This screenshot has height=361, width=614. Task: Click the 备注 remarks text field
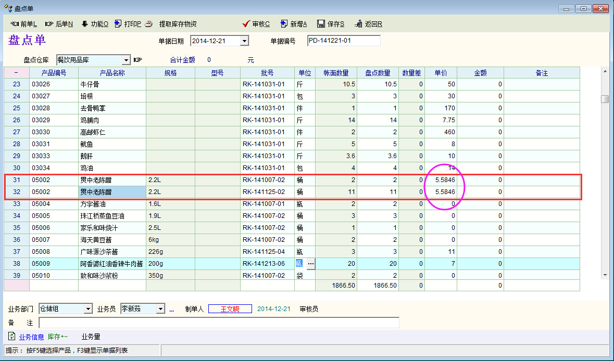219,323
